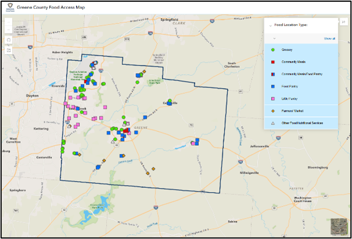Select Community Meals/Food Pantry legend entry
This screenshot has height=239, width=352.
coord(303,75)
